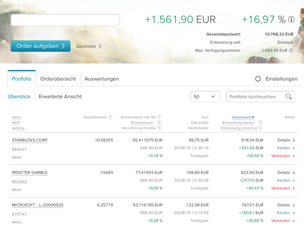Screen dimensions: 304x228
Task: Click the magnifier icon in portfolio search
Action: click(288, 97)
